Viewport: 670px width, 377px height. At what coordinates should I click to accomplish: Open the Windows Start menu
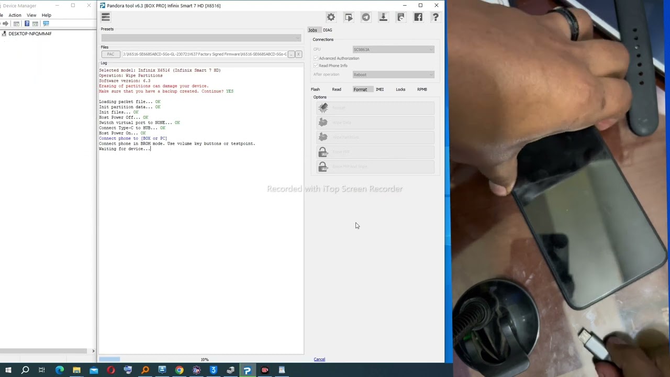coord(8,370)
